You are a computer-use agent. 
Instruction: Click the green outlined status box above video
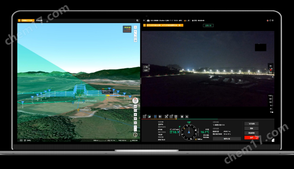click(x=208, y=25)
